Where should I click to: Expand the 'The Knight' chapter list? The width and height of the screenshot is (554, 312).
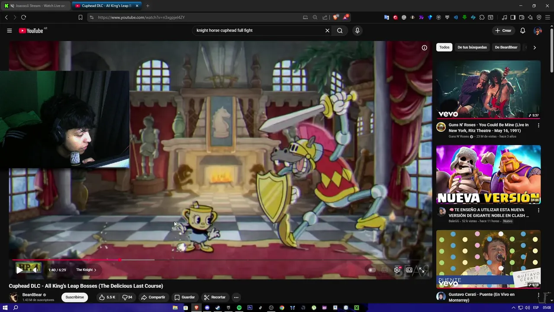[x=86, y=270]
